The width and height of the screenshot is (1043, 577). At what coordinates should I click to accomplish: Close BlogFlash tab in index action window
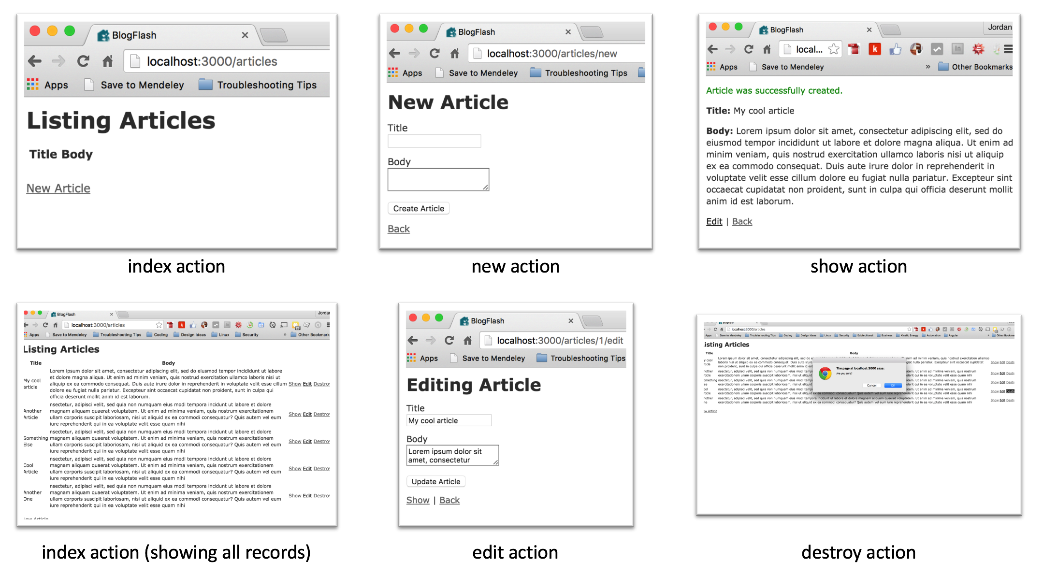click(x=245, y=35)
